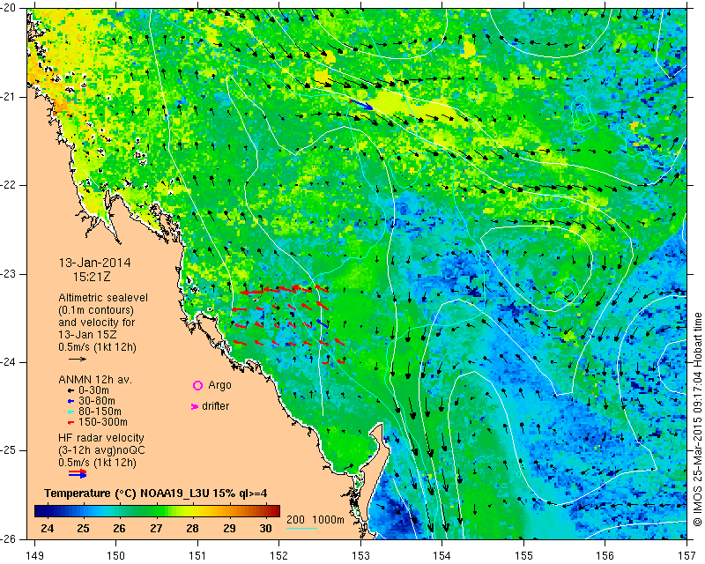Click the 'Argo' legend label
705x564 pixels.
pyautogui.click(x=219, y=385)
